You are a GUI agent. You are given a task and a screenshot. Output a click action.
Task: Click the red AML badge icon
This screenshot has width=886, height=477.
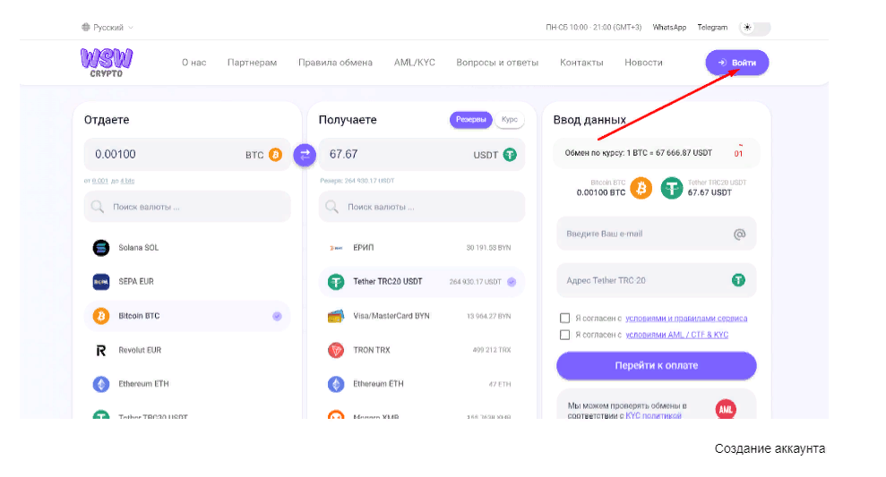[x=726, y=410]
